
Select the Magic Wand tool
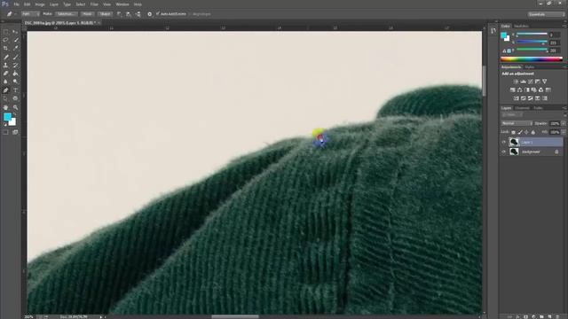(15, 40)
